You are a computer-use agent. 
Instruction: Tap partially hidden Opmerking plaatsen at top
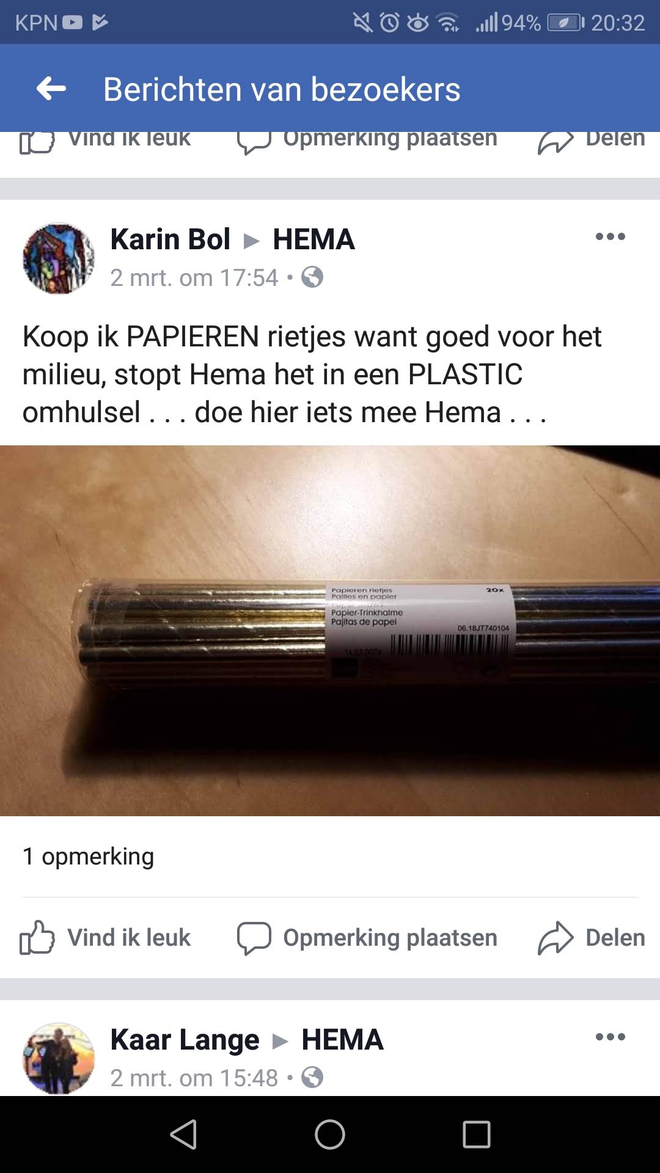click(x=367, y=141)
